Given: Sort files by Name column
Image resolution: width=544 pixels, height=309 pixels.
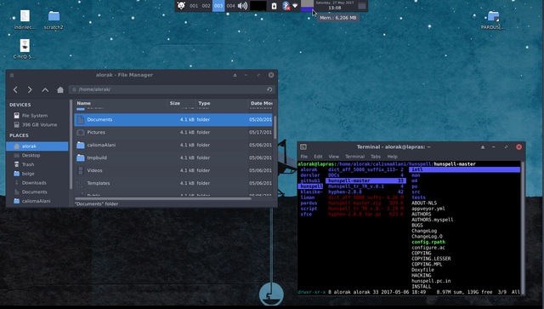Looking at the screenshot, I should point(121,103).
